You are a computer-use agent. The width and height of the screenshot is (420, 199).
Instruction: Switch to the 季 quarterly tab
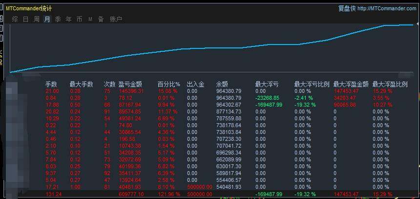coord(58,19)
